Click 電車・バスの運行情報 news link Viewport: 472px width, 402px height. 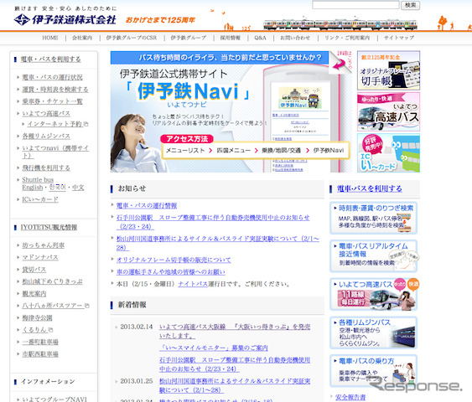point(147,206)
